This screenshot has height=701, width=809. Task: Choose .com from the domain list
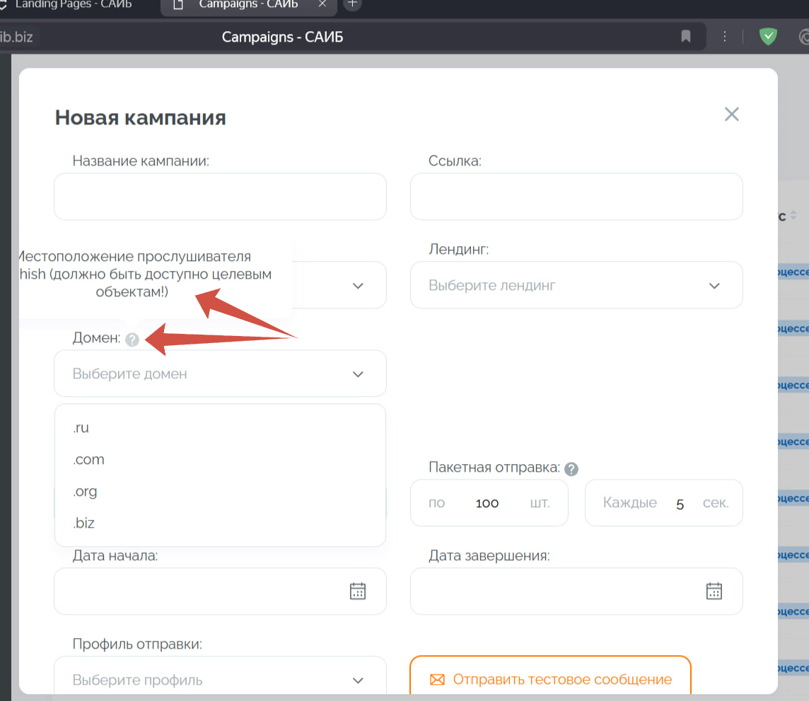tap(88, 460)
